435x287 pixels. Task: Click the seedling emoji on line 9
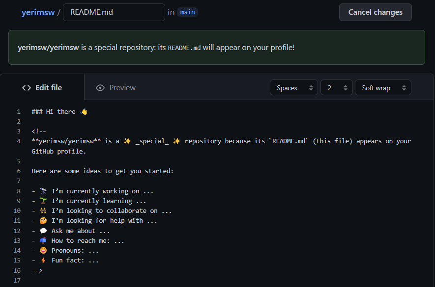pyautogui.click(x=43, y=201)
